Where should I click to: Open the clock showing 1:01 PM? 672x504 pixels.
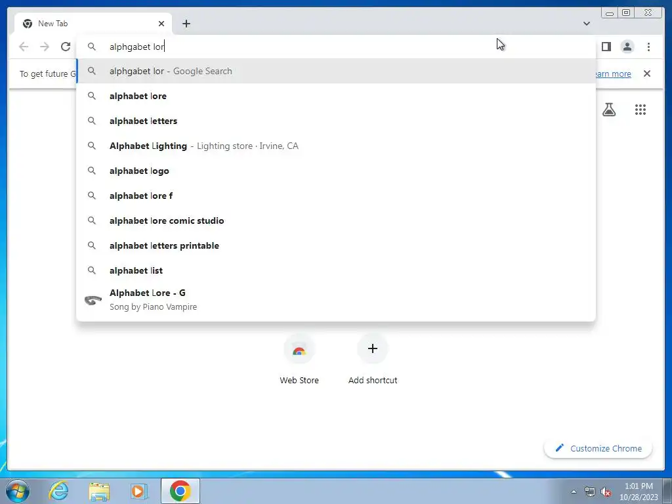(639, 492)
